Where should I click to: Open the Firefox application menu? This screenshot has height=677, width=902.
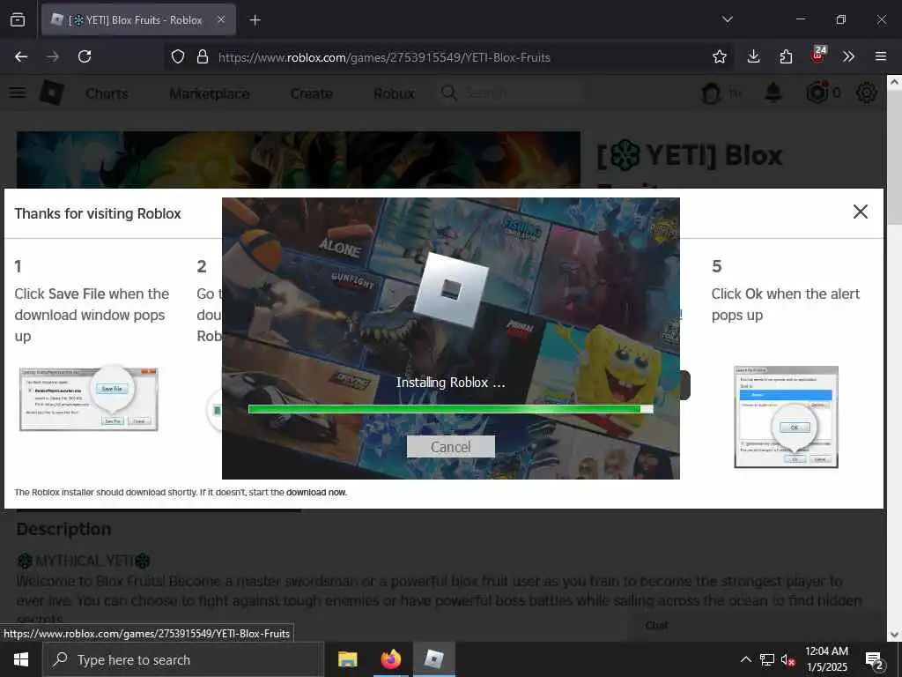(880, 56)
